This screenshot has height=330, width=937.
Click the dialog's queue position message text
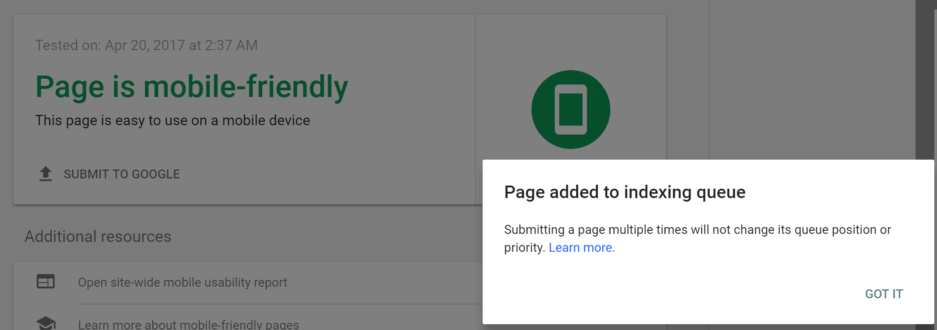697,230
